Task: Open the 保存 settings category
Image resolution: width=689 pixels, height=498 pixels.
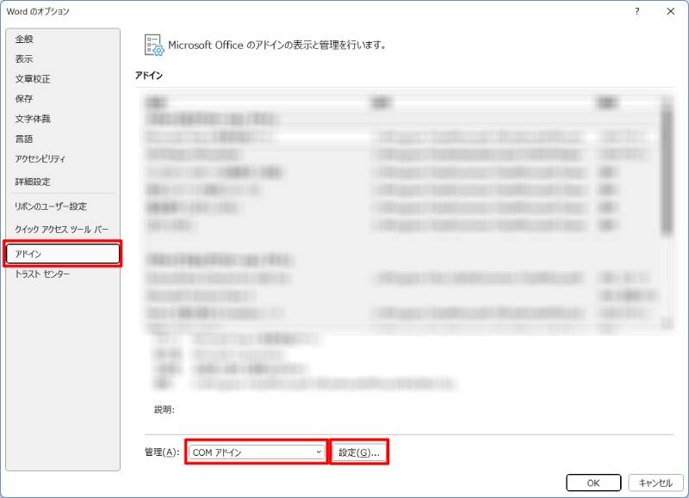Action: tap(23, 98)
